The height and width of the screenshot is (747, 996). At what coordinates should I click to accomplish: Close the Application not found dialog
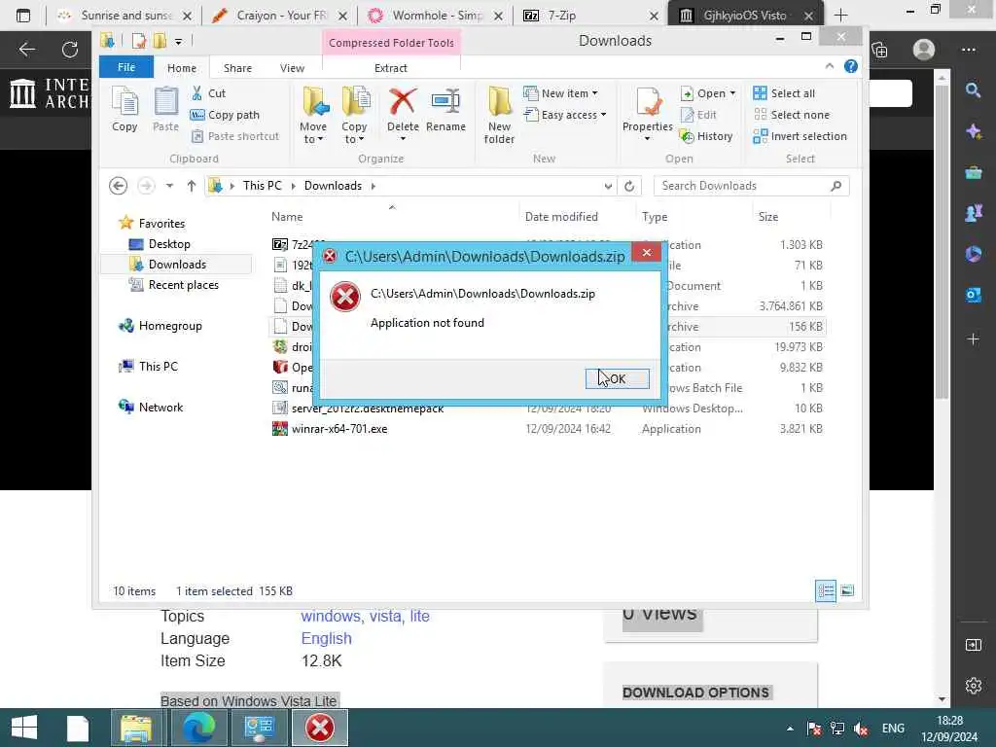647,253
